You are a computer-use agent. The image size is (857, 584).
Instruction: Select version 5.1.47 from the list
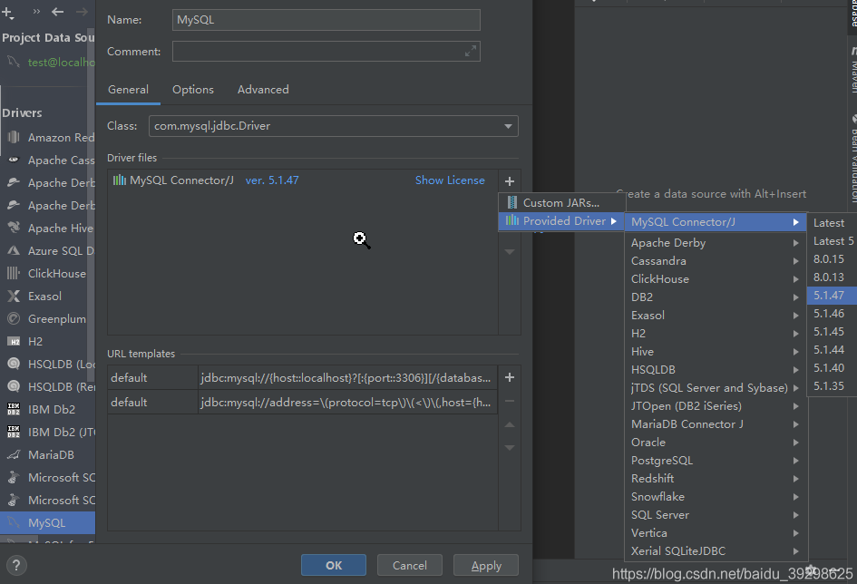[831, 296]
